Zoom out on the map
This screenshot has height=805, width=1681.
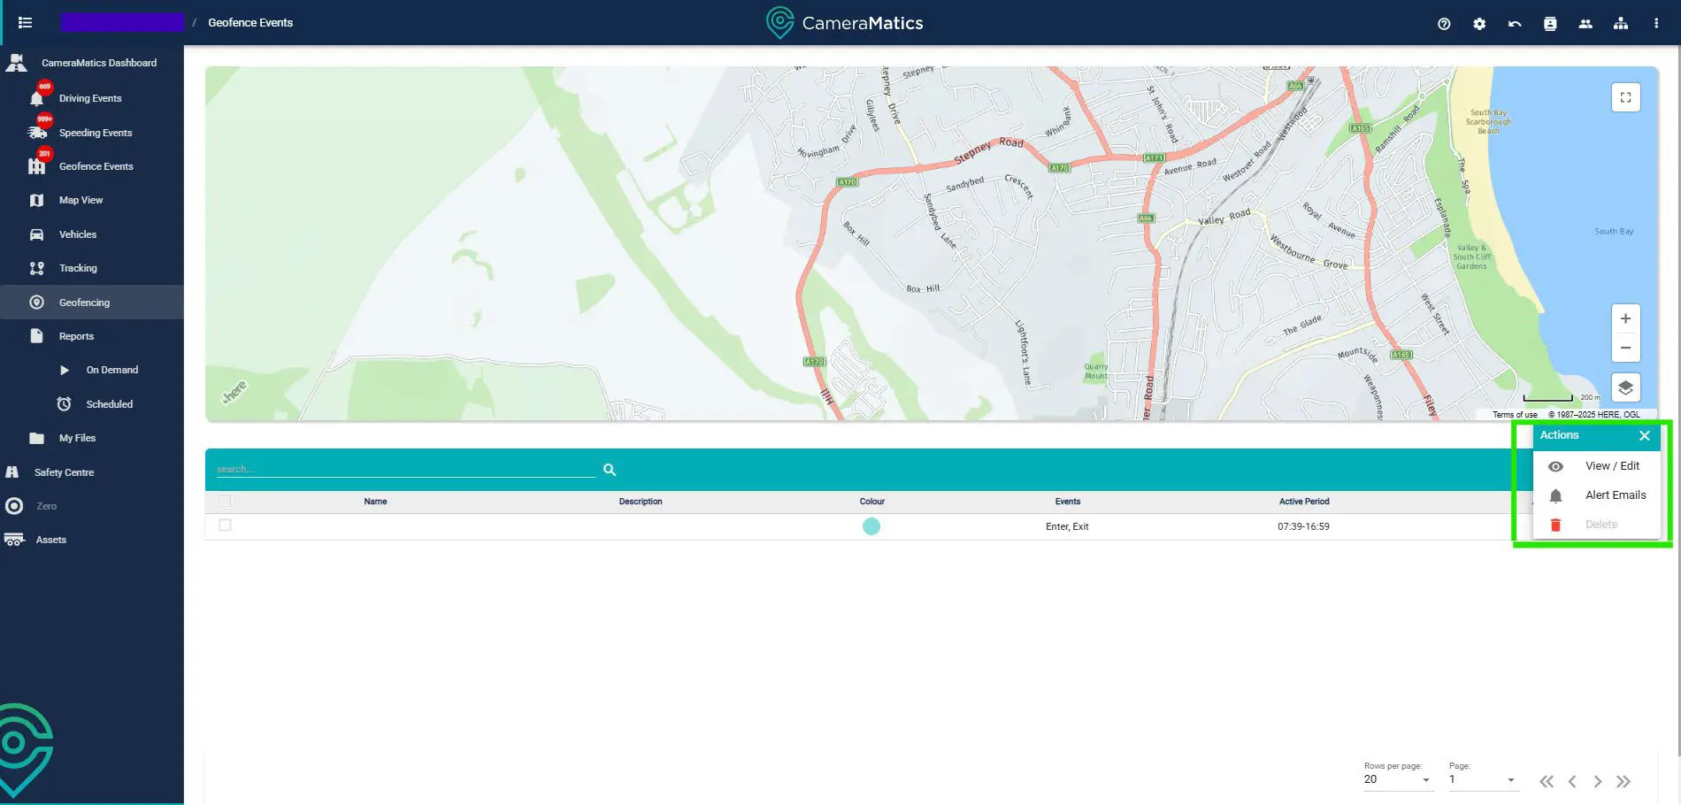[1625, 348]
